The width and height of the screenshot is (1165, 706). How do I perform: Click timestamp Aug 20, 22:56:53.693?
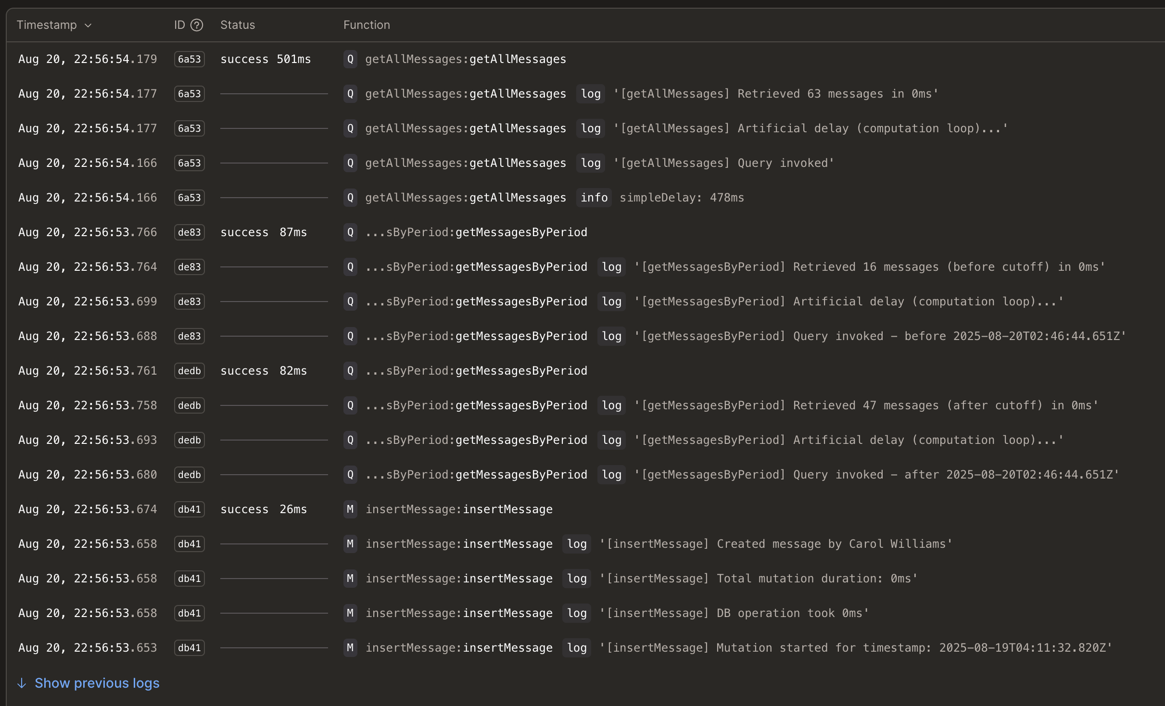pyautogui.click(x=88, y=440)
